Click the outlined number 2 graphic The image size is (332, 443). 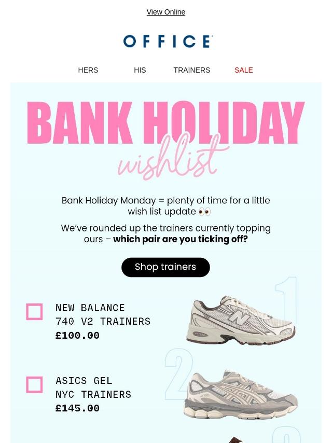pos(179,375)
